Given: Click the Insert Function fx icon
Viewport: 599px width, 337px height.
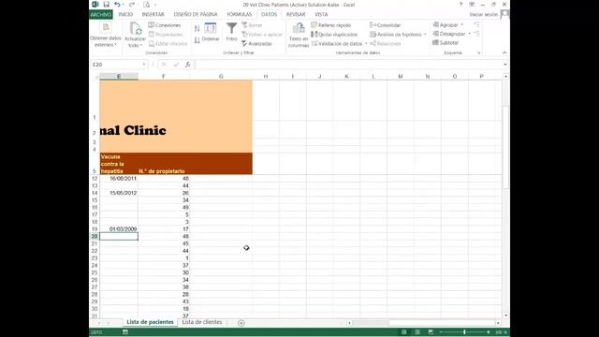Looking at the screenshot, I should coord(187,65).
